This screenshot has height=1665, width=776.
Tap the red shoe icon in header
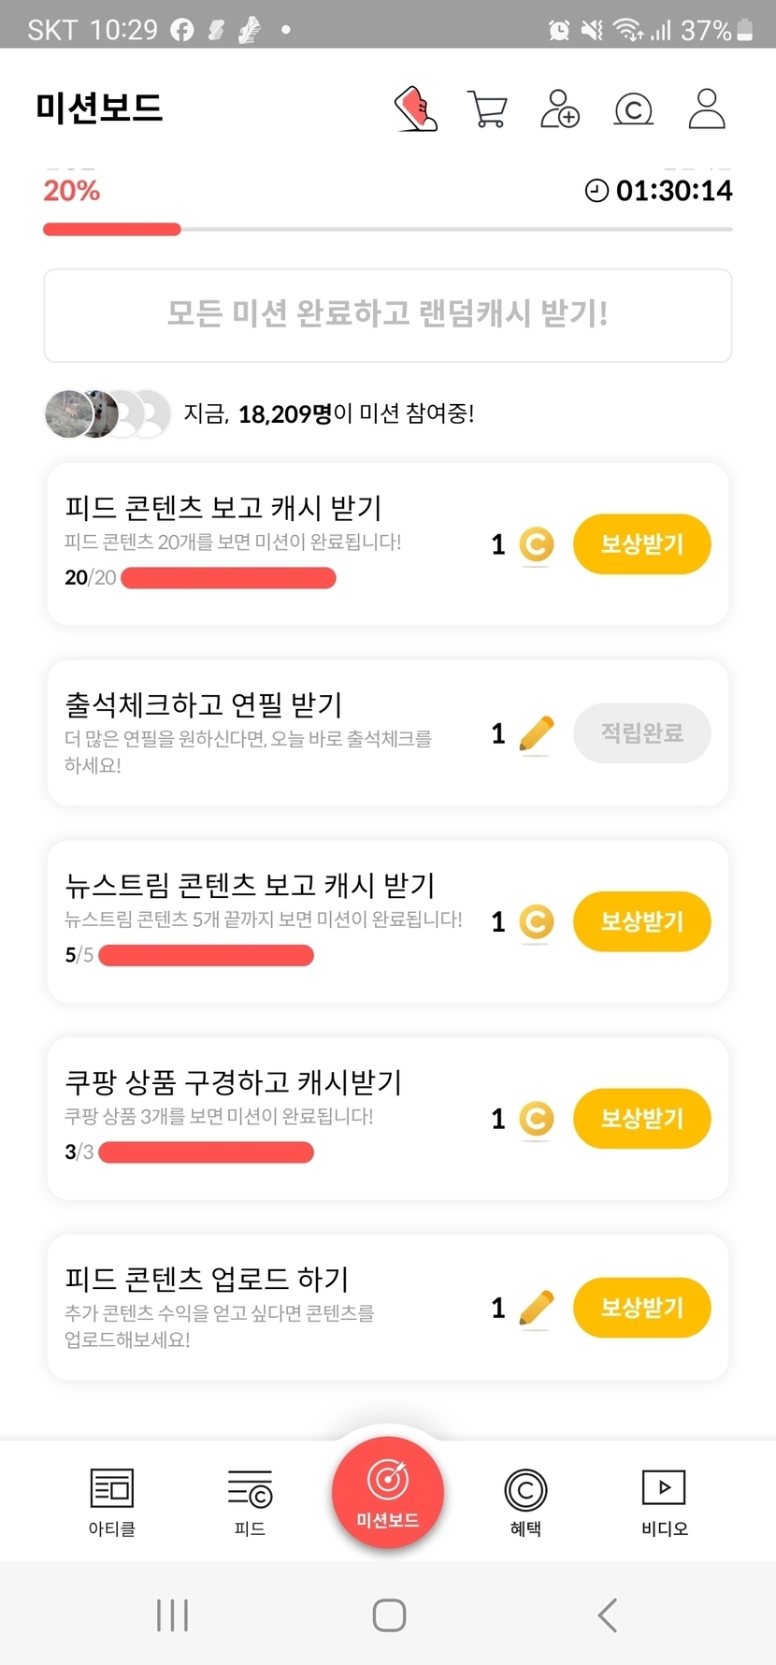click(x=416, y=109)
